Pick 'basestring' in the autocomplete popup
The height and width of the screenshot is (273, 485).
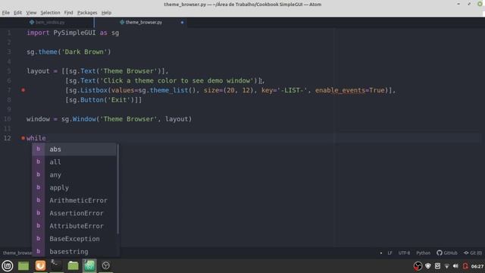[x=74, y=252]
